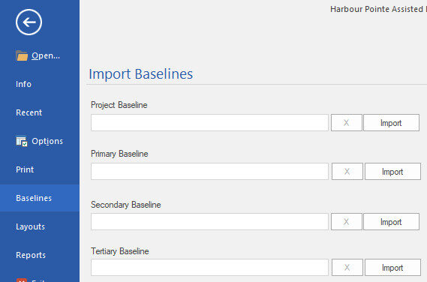Click the Project Baseline text field
This screenshot has width=427, height=282.
209,123
